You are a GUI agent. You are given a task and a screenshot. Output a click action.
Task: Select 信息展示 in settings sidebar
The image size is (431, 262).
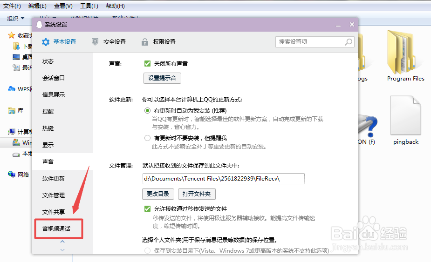(63, 95)
